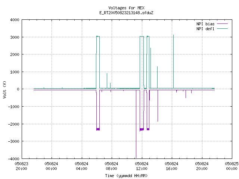Image resolution: width=239 pixels, height=179 pixels.
Task: Click the green NPI defl legend line
Action: [x=222, y=29]
